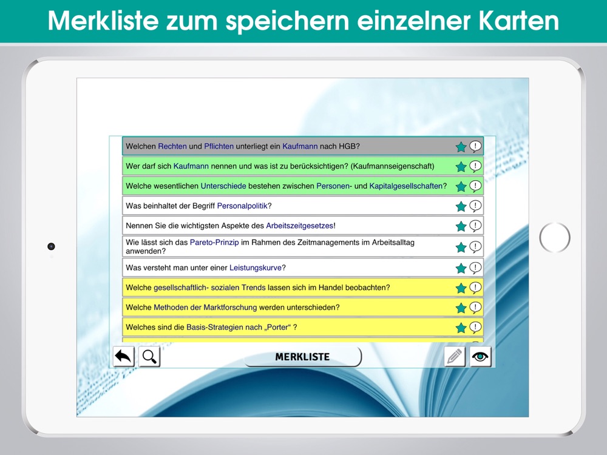Open note bubble for 'Marktforschung' card
This screenshot has height=455, width=607.
(475, 308)
